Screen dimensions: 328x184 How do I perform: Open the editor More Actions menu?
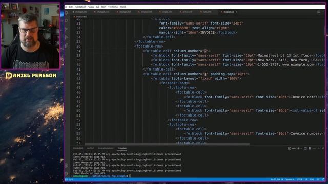(x=323, y=12)
